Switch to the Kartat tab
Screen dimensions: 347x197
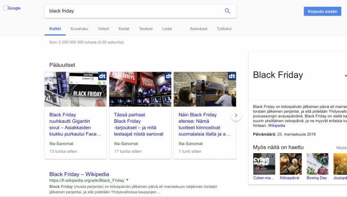point(124,29)
